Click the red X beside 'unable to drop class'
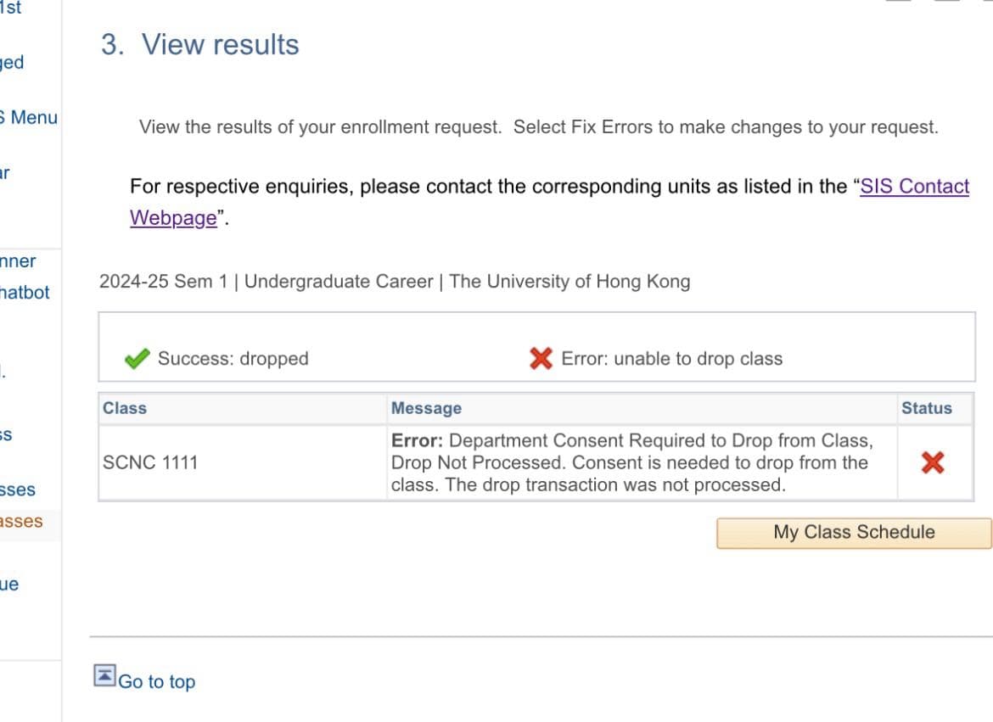 (541, 359)
